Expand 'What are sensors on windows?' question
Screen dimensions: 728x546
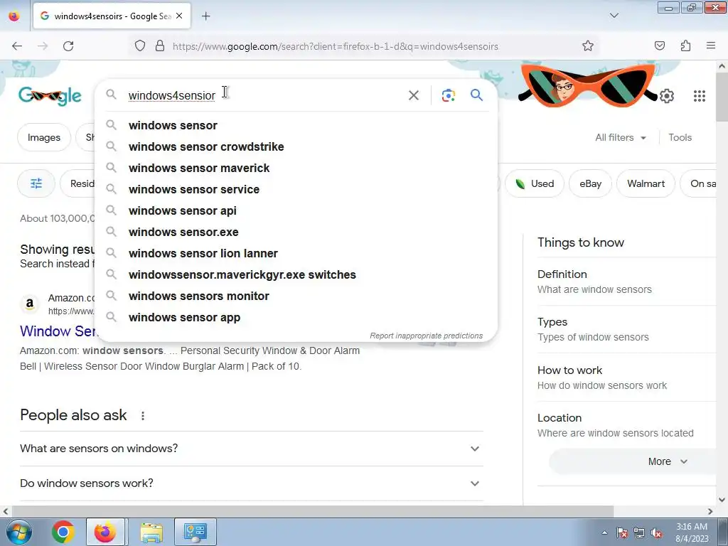pyautogui.click(x=251, y=449)
